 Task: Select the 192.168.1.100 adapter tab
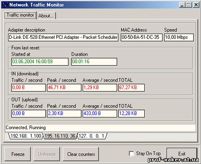(x=26, y=136)
